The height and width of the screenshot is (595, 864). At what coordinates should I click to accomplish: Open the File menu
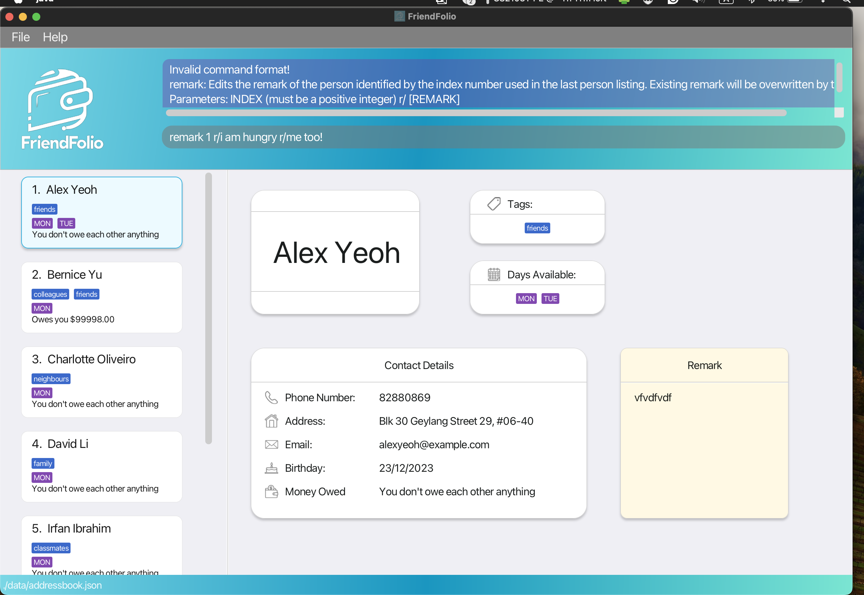click(20, 37)
